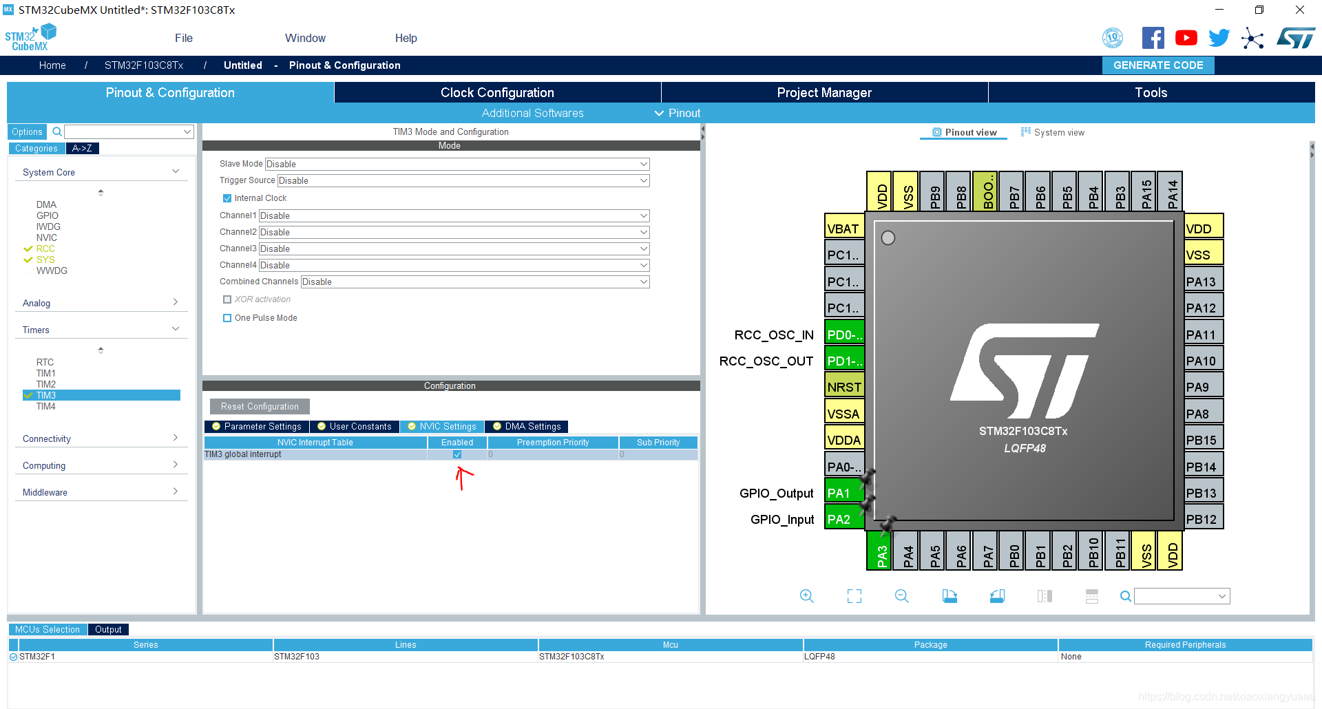Switch to the Clock Configuration tab
Screen dimensions: 1322x709
pyautogui.click(x=497, y=92)
